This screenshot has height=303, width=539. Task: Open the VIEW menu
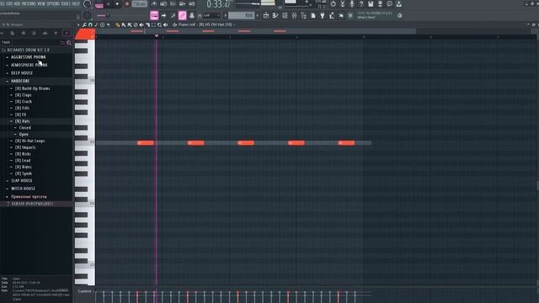(x=41, y=3)
